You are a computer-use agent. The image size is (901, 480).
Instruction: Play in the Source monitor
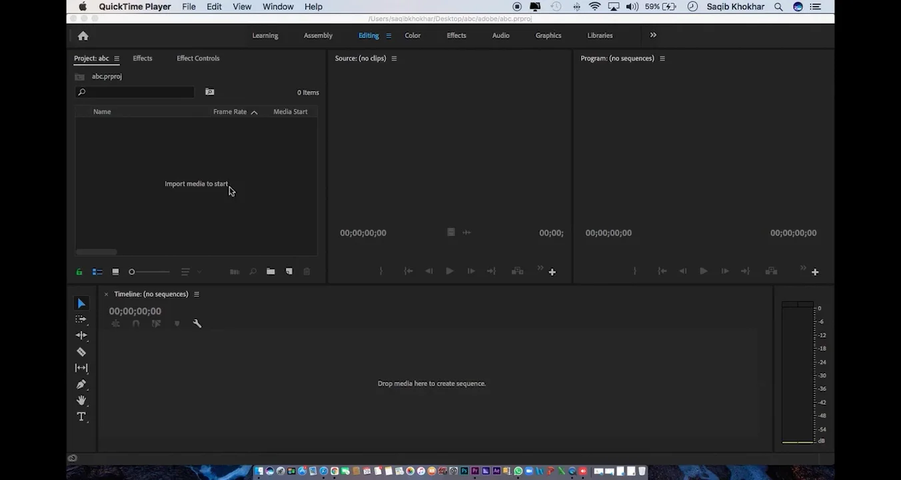[x=450, y=271]
